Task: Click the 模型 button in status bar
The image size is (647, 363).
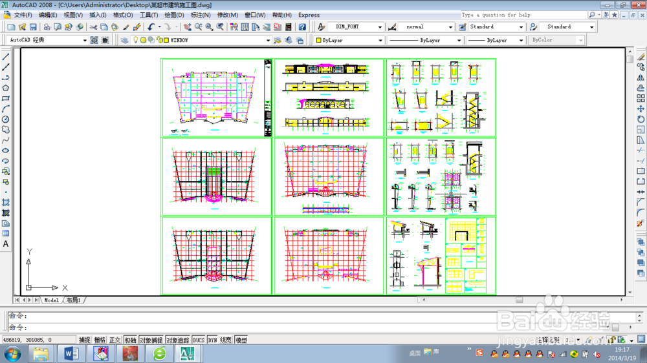Action: tap(241, 340)
